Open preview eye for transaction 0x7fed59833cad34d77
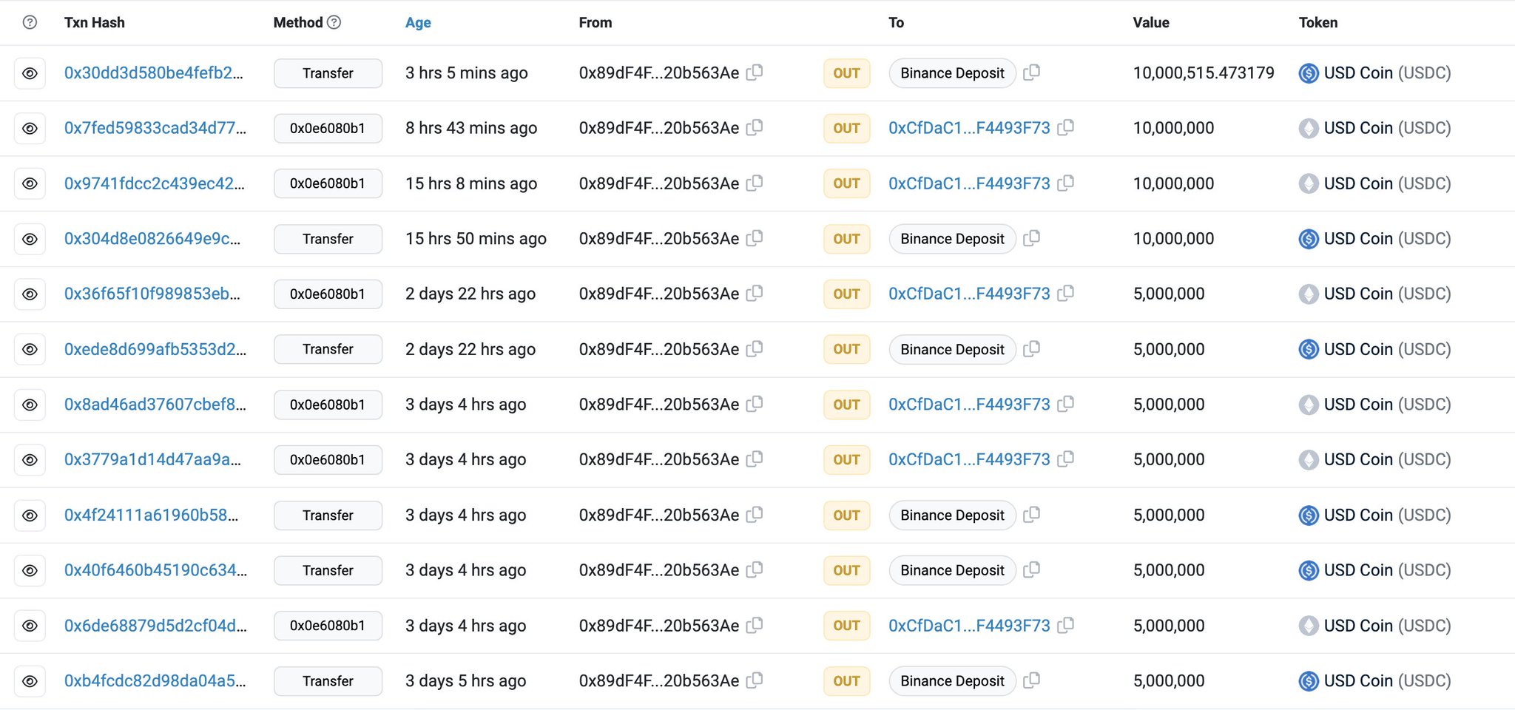The image size is (1515, 710). (30, 128)
